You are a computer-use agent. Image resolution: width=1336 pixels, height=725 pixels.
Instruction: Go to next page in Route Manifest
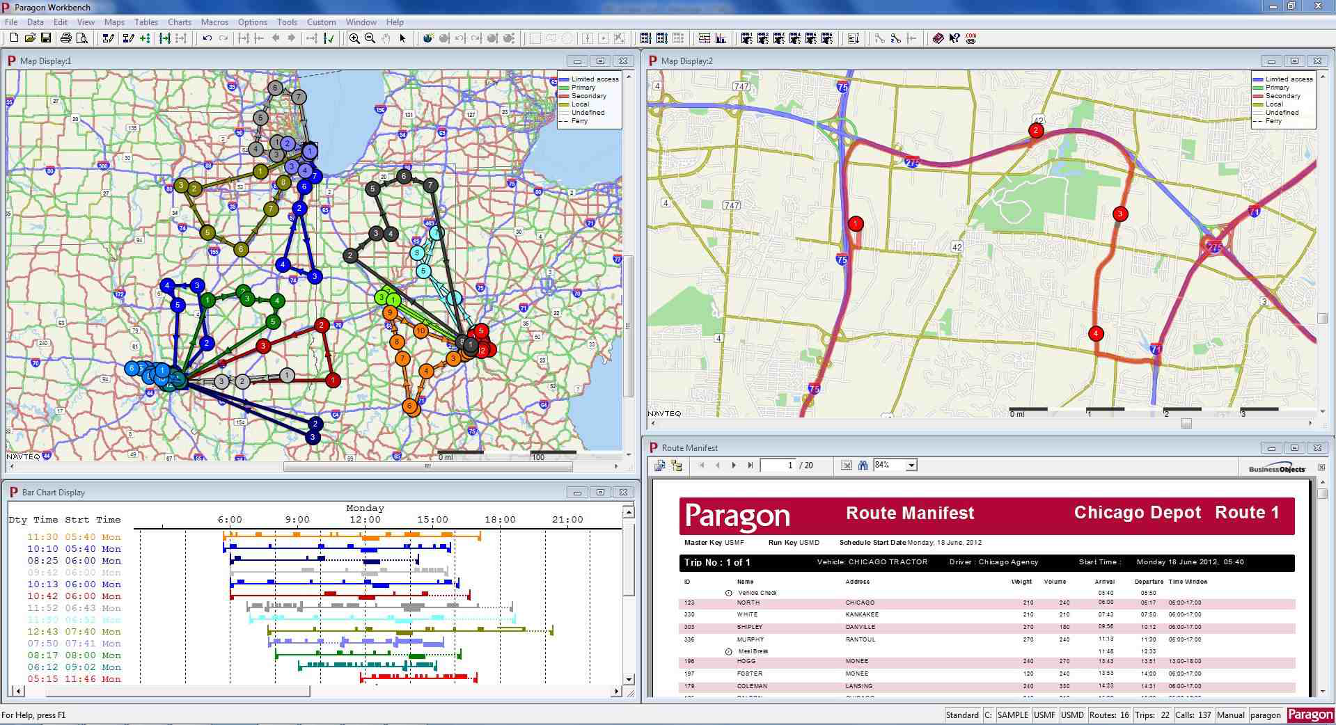click(x=734, y=465)
